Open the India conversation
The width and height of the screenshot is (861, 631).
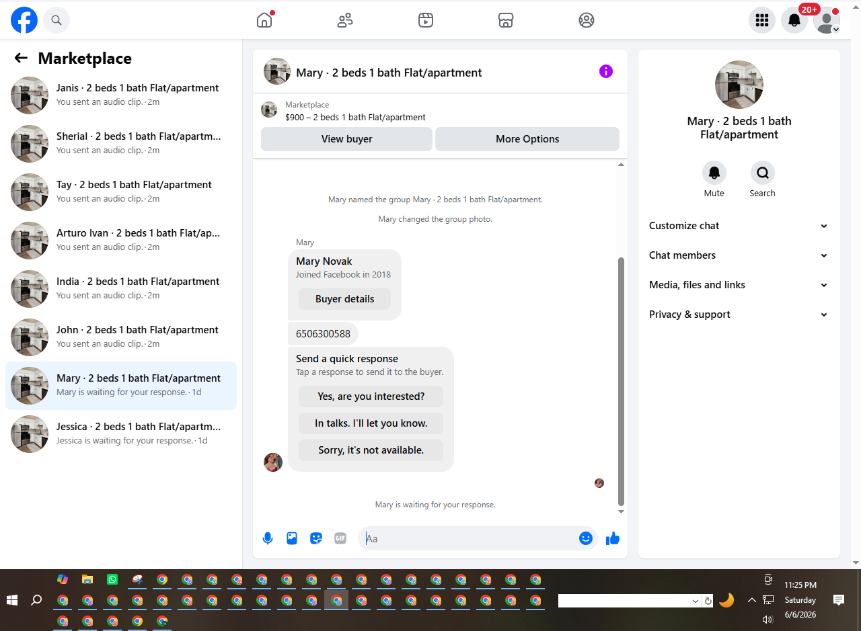pos(121,289)
